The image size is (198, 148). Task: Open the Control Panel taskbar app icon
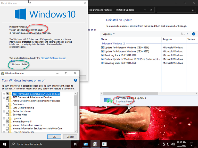point(86,144)
